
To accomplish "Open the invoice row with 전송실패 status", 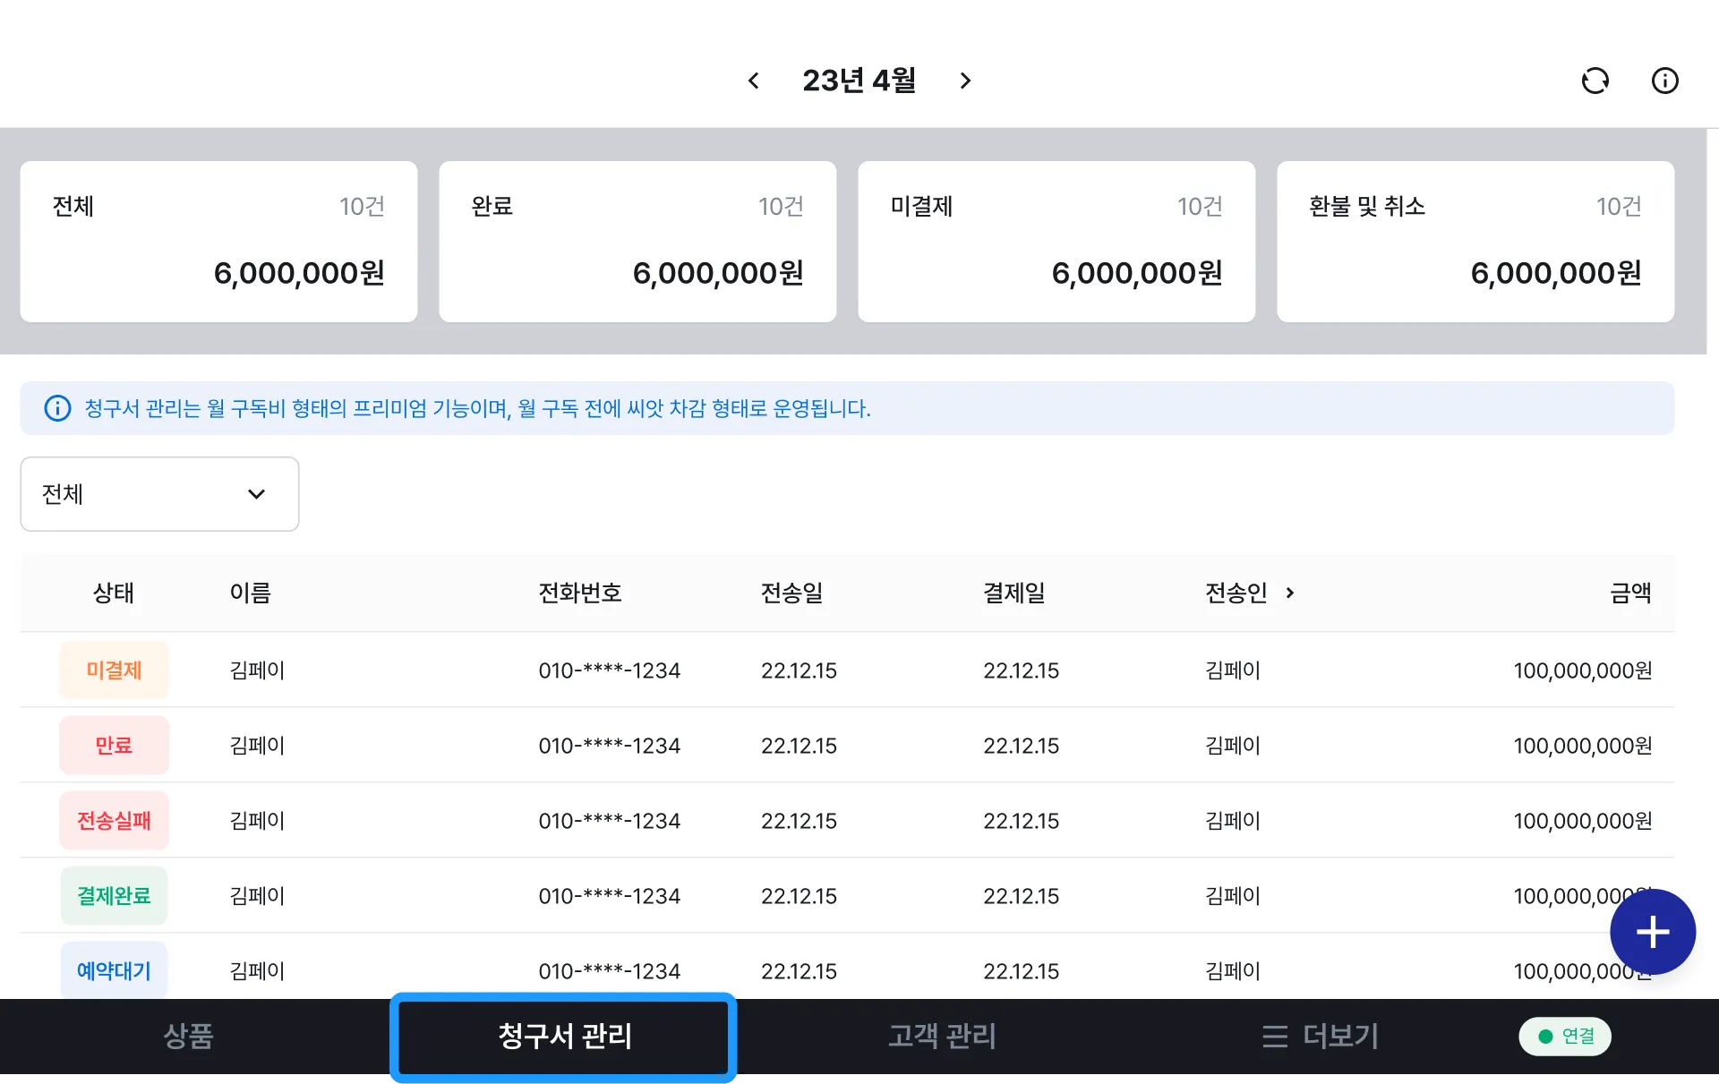I will coord(846,820).
